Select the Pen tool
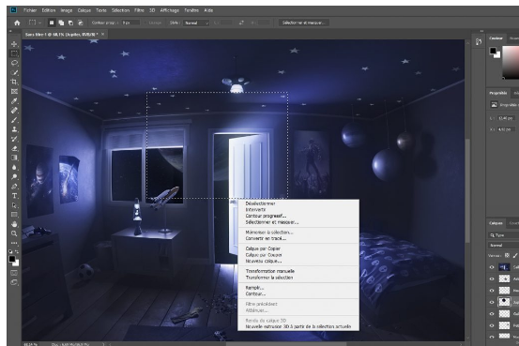This screenshot has width=519, height=346. [14, 187]
